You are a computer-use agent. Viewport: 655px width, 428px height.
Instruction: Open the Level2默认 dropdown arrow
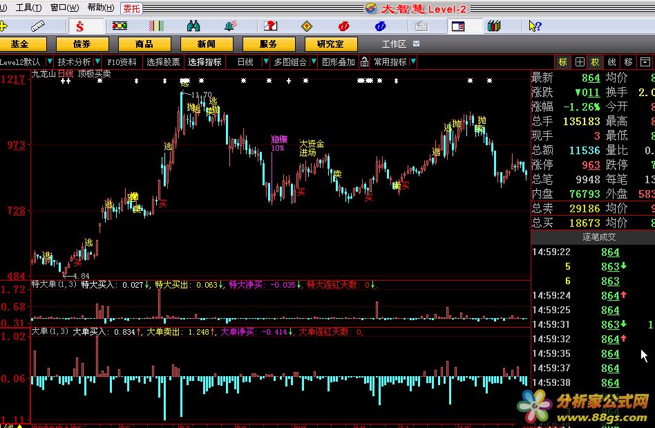pyautogui.click(x=50, y=62)
